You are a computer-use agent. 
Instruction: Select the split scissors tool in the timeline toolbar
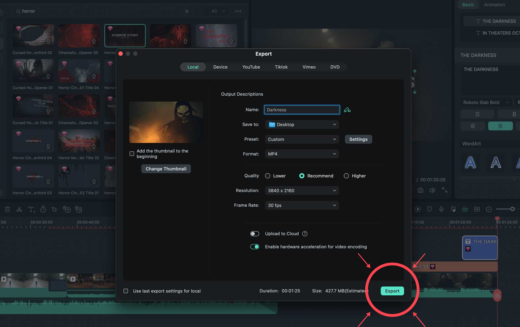pyautogui.click(x=19, y=209)
